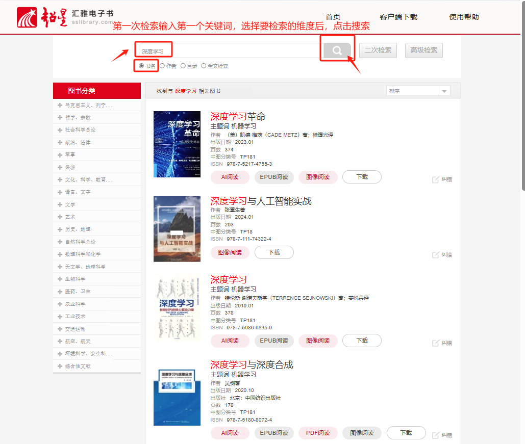
Task: Expand plus icon beside 经济 category
Action: pos(60,167)
